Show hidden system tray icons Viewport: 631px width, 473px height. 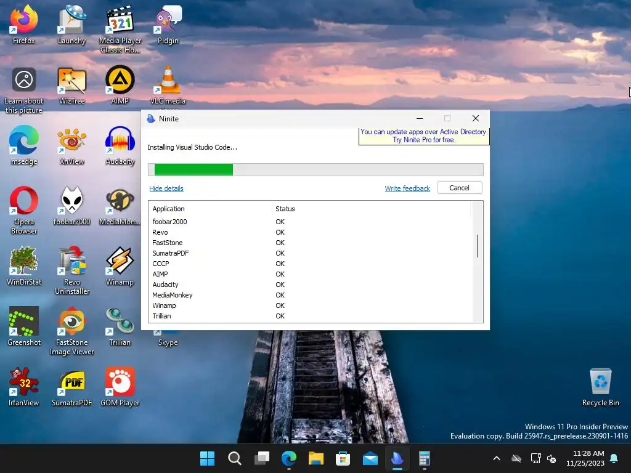[x=497, y=458]
